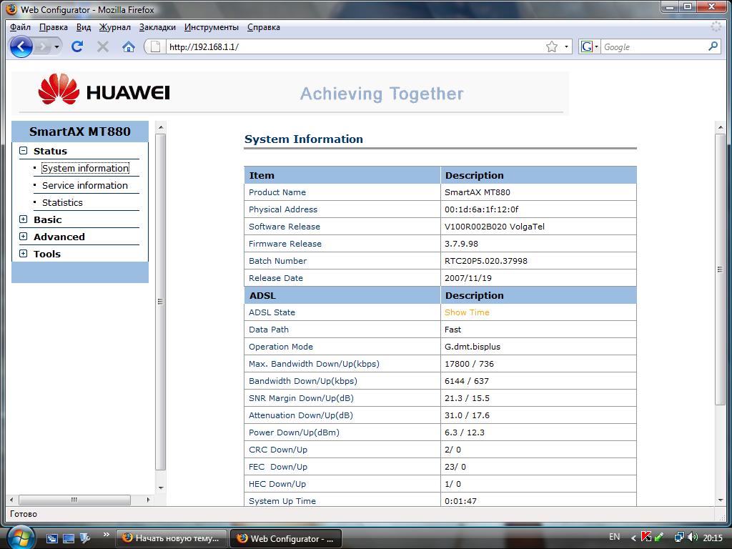Image resolution: width=732 pixels, height=549 pixels.
Task: Show hidden tray icons arrow
Action: pyautogui.click(x=633, y=538)
